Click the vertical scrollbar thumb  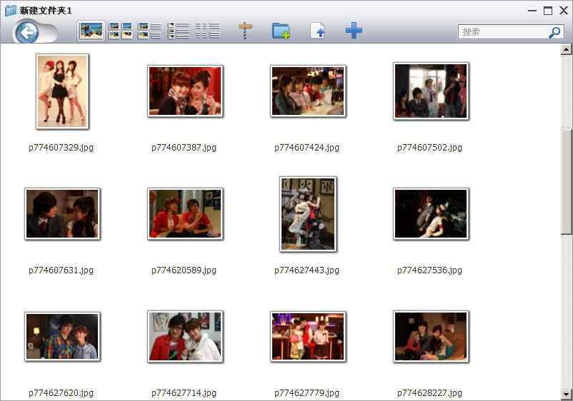(567, 182)
